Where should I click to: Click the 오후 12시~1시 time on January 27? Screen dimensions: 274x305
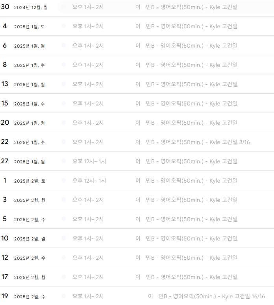coord(89,161)
